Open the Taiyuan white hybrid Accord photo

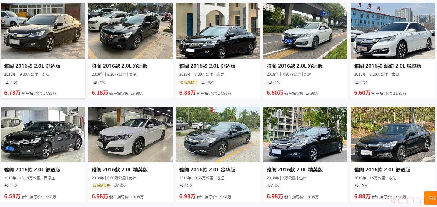pos(393,31)
